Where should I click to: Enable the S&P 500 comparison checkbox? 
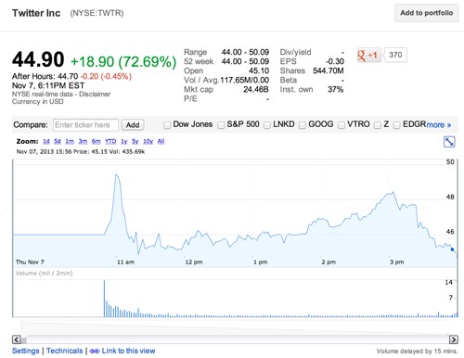click(221, 125)
